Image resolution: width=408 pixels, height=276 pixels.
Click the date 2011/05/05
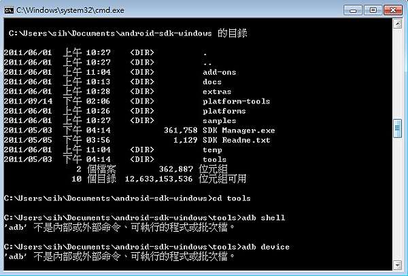28,140
